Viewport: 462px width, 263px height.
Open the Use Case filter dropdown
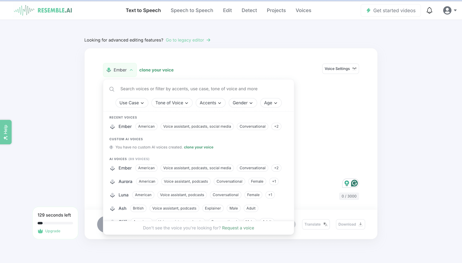pos(132,103)
